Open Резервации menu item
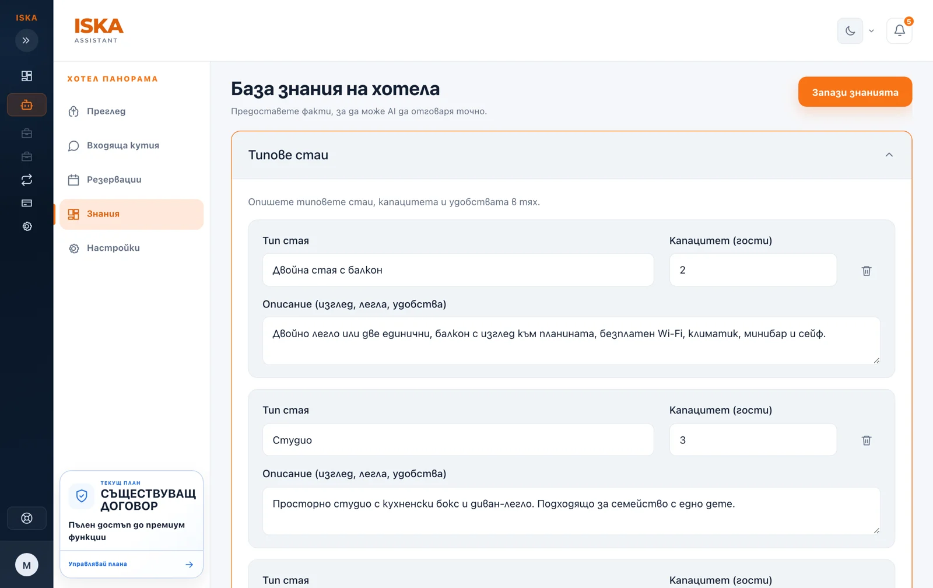This screenshot has height=588, width=933. coord(131,180)
